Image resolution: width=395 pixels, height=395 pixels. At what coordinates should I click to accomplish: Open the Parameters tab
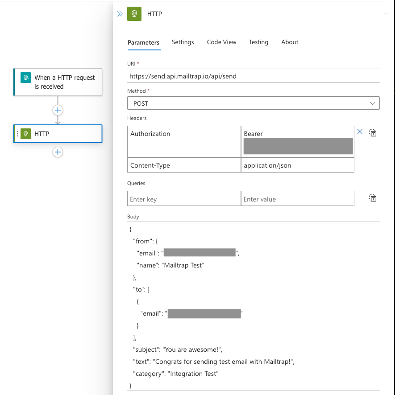[144, 42]
